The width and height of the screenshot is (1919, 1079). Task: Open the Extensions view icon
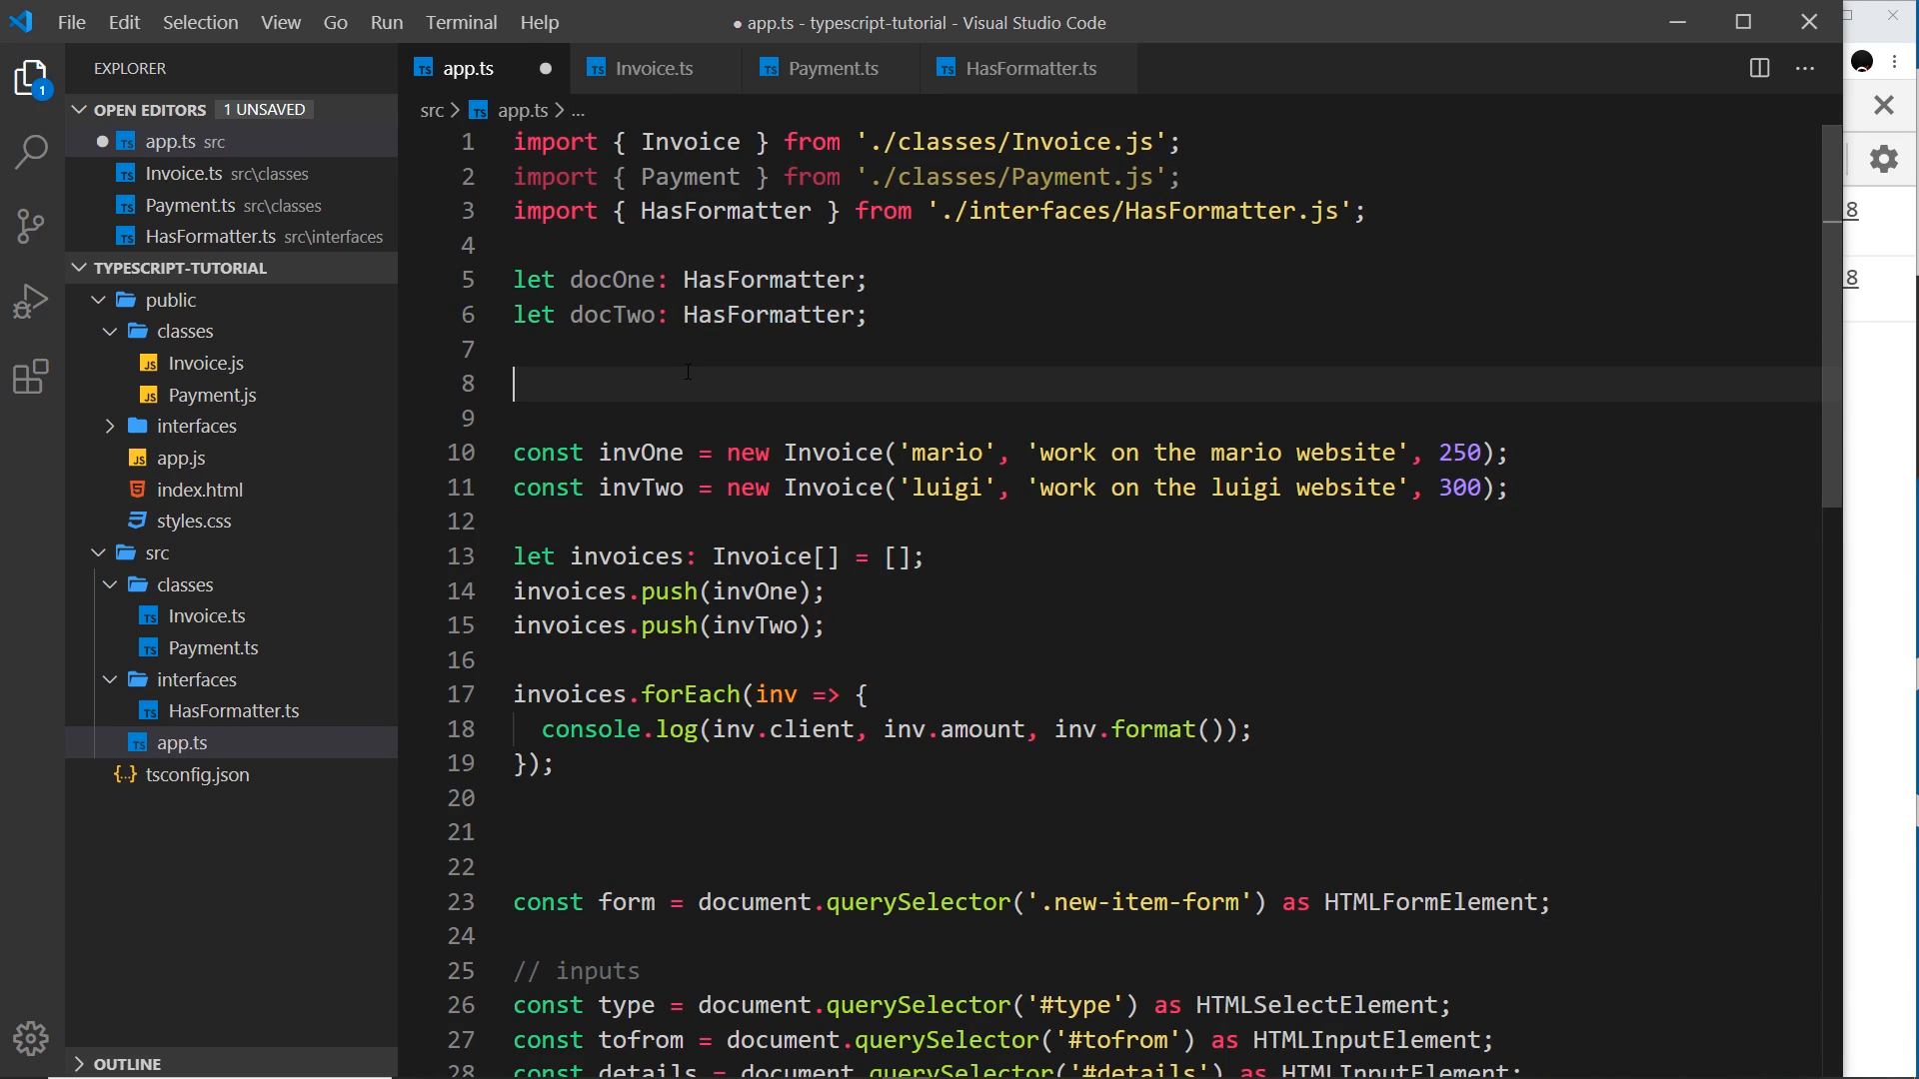32,377
